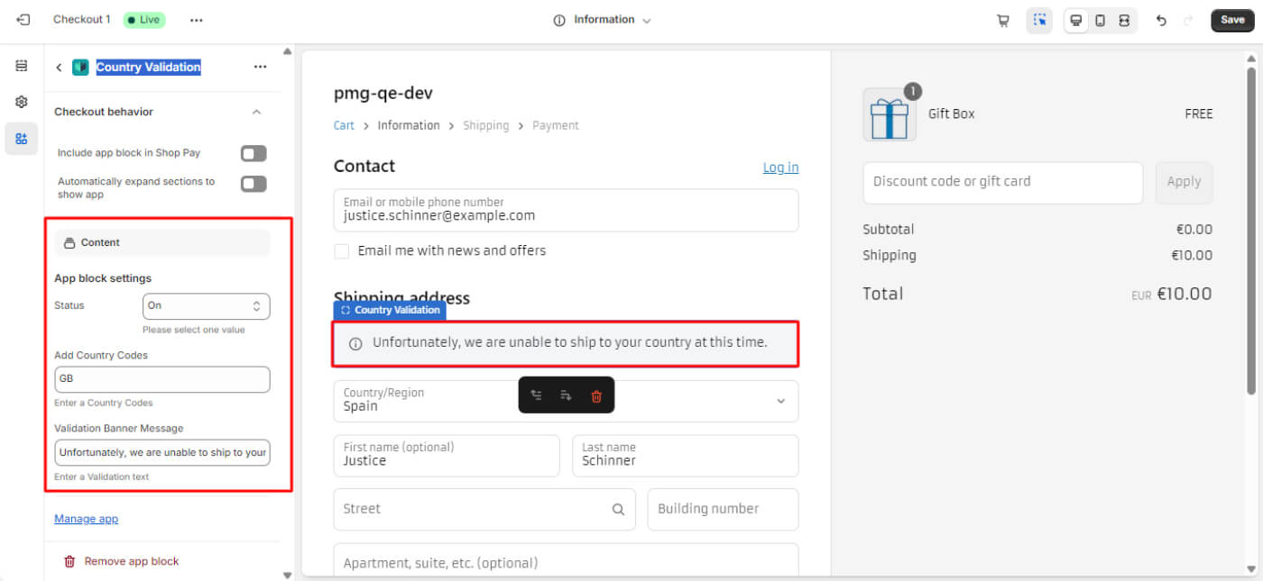Image resolution: width=1263 pixels, height=581 pixels.
Task: Collapse the Checkout behavior section
Action: [256, 112]
